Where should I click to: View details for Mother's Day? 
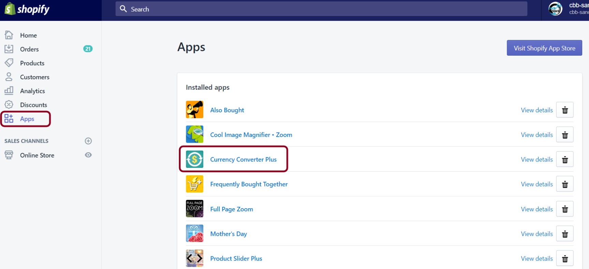point(537,234)
